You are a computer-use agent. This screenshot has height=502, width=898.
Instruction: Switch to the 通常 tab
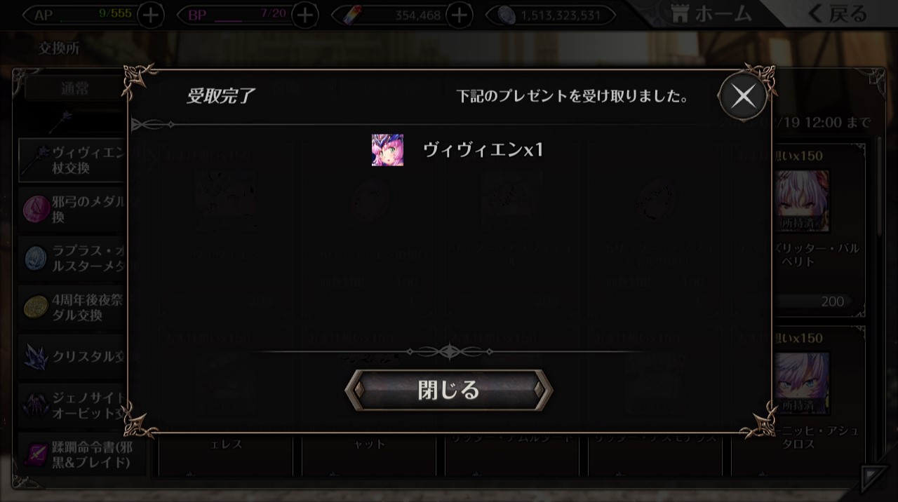point(74,89)
